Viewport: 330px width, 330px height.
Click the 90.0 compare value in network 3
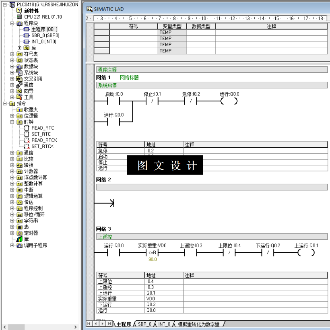153,260
